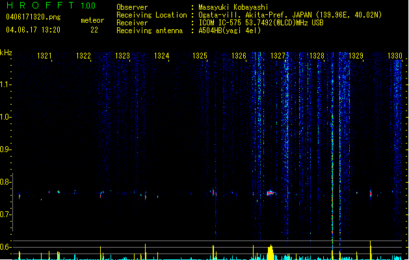Image resolution: width=409 pixels, height=260 pixels.
Task: Click the 1.1 kHz frequency axis label
Action: pyautogui.click(x=5, y=84)
